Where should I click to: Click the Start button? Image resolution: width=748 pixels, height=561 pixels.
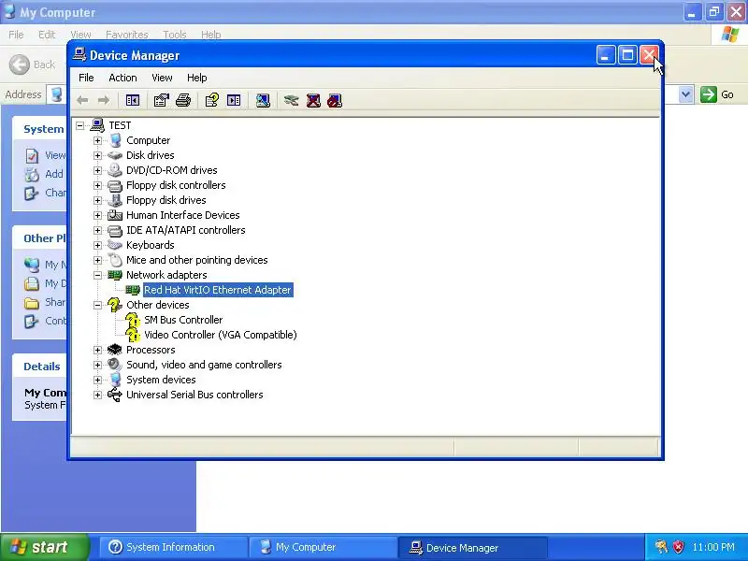[x=45, y=547]
